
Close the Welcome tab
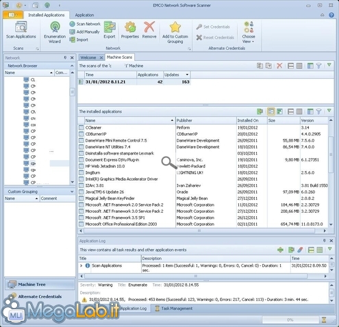(101, 57)
